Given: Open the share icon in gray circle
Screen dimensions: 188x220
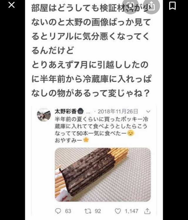Looking at the screenshot, I should point(152,6).
